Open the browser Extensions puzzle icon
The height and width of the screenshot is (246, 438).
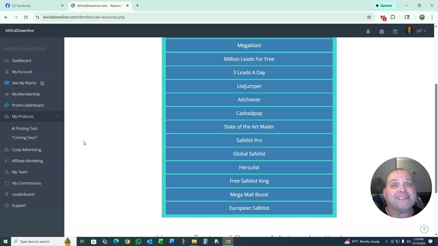point(393,17)
